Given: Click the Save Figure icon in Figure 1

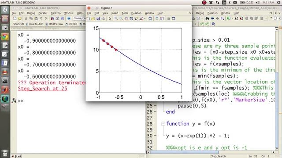Looking at the screenshot, I should [98, 18].
